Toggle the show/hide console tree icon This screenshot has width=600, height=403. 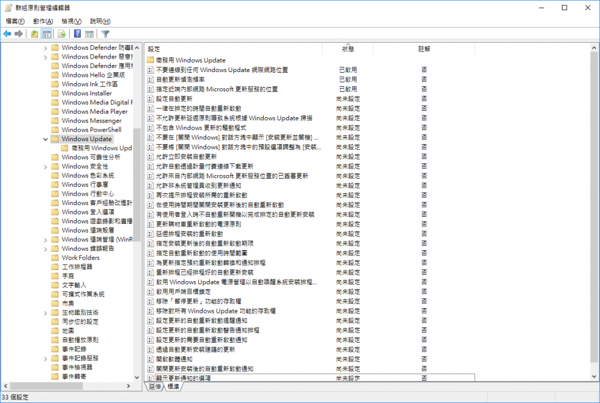[47, 34]
